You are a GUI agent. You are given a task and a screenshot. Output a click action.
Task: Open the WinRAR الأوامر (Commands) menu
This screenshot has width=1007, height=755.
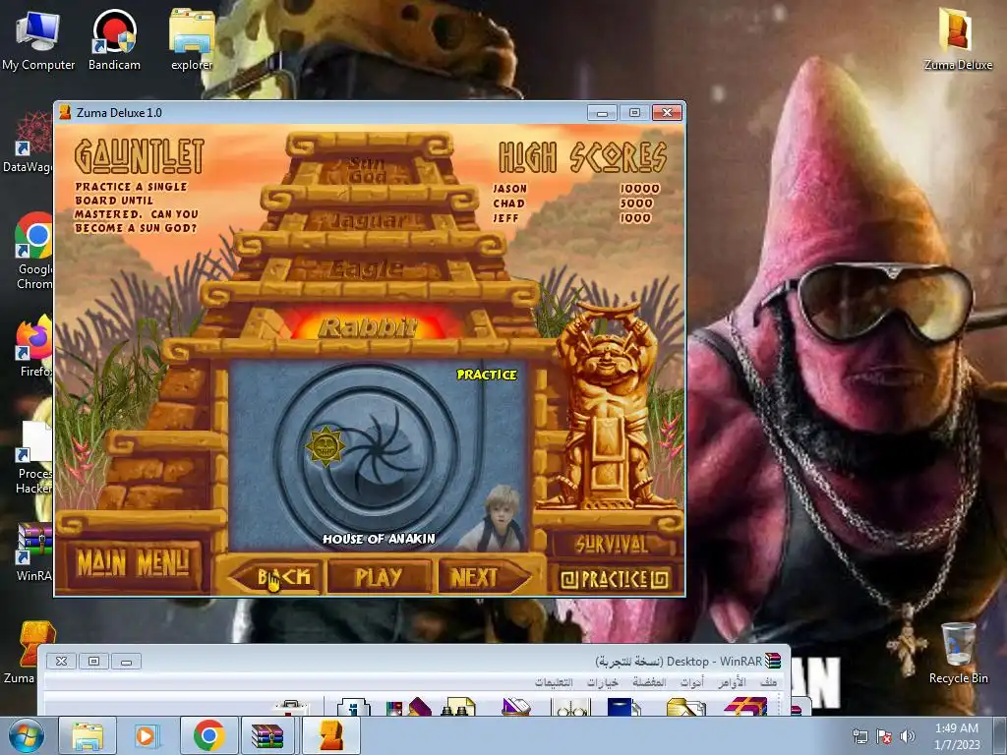tap(732, 682)
